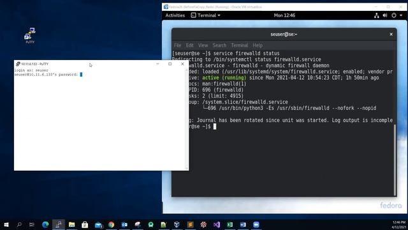Click the "login as: seuser" line in PuTTY

[x=31, y=70]
